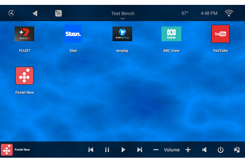Turn off the room with power icon
The width and height of the screenshot is (245, 163).
coord(220,150)
